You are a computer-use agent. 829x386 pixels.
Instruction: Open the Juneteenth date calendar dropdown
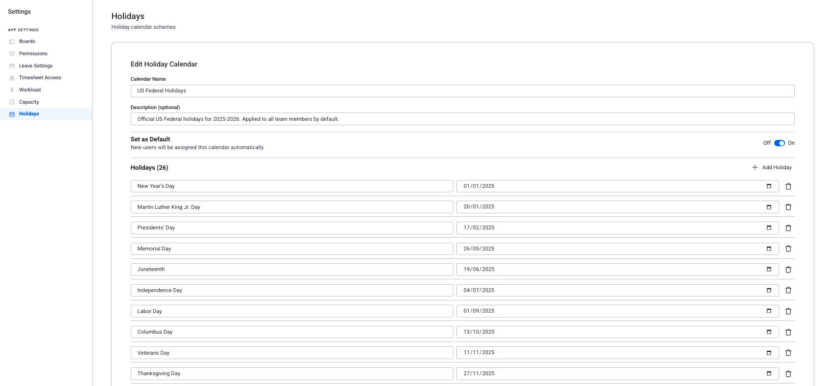point(769,270)
